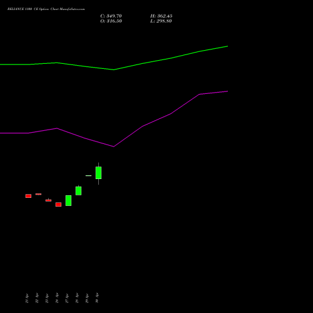
Task: Select the 22 Apr date label
Action: (x=37, y=298)
